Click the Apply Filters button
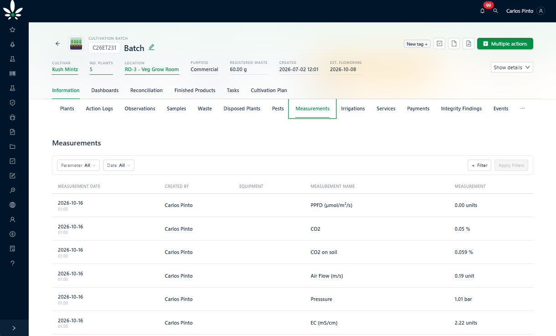 coord(511,165)
